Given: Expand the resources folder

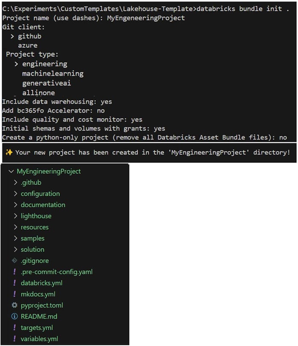Looking at the screenshot, I should 34,227.
